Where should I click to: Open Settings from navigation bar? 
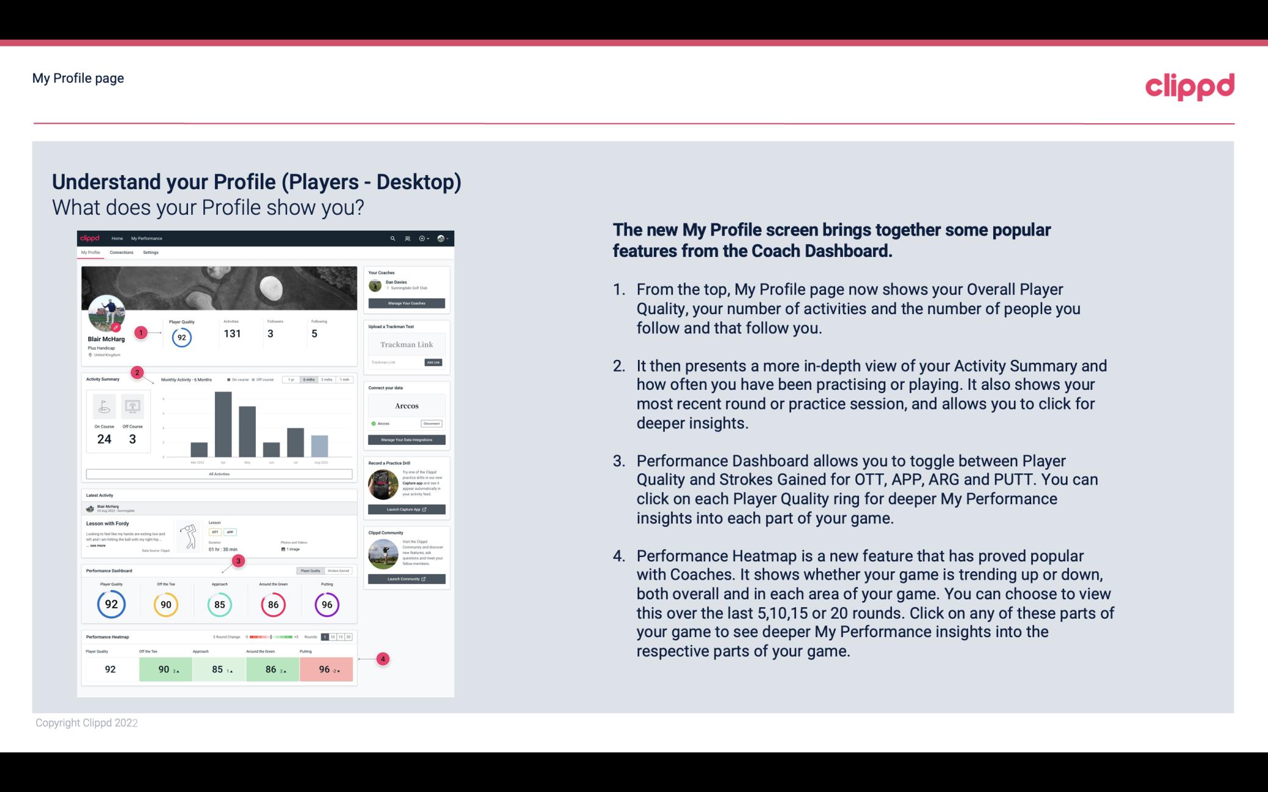tap(150, 253)
